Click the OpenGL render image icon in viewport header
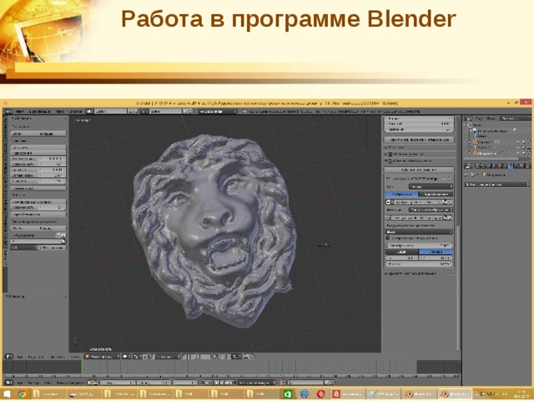 (245, 357)
